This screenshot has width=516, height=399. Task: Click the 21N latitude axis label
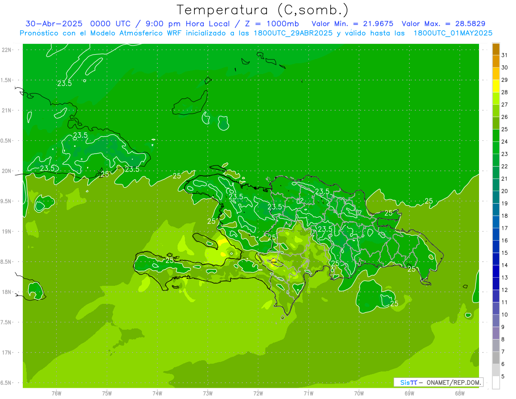click(7, 110)
